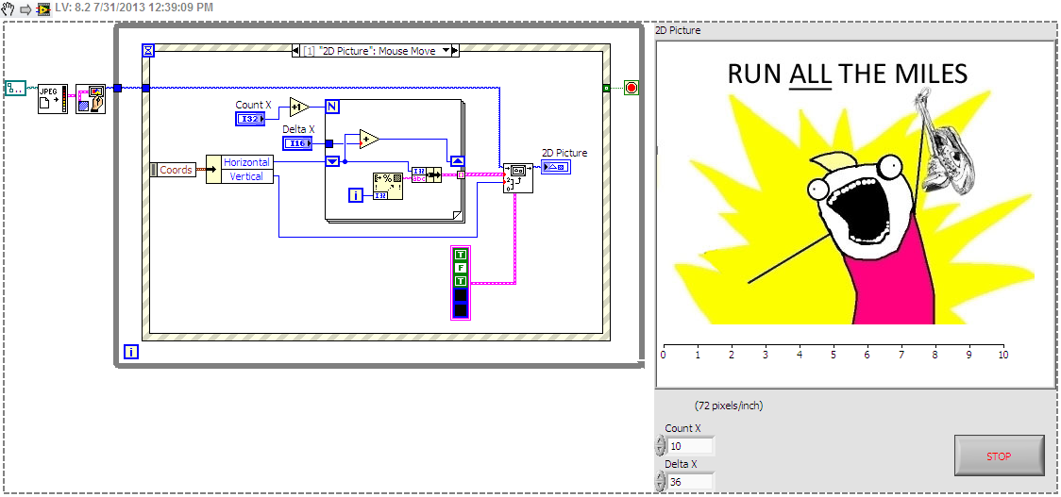The height and width of the screenshot is (497, 1061).
Task: Select the Increment (+1) node
Action: point(299,107)
